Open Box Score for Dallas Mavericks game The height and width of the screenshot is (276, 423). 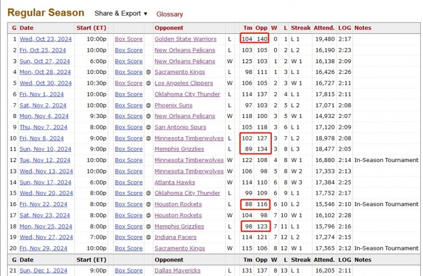[x=129, y=271]
